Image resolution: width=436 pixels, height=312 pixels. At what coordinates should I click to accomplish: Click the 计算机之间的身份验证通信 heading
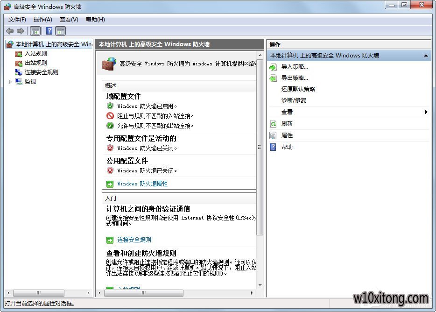[x=148, y=209]
